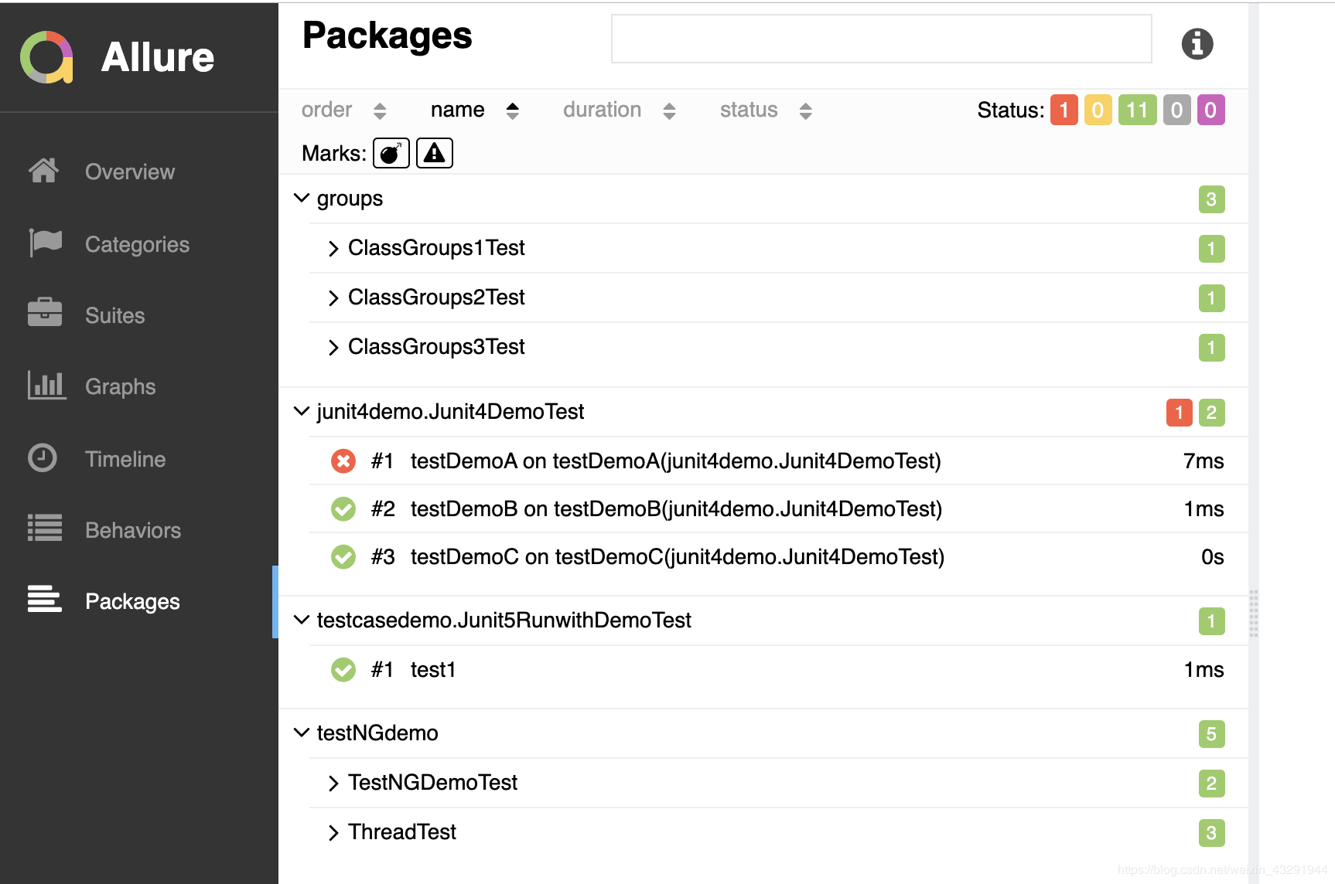1335x884 pixels.
Task: Collapse the groups package node
Action: click(x=302, y=199)
